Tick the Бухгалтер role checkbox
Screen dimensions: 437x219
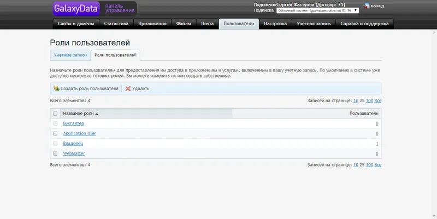click(55, 123)
